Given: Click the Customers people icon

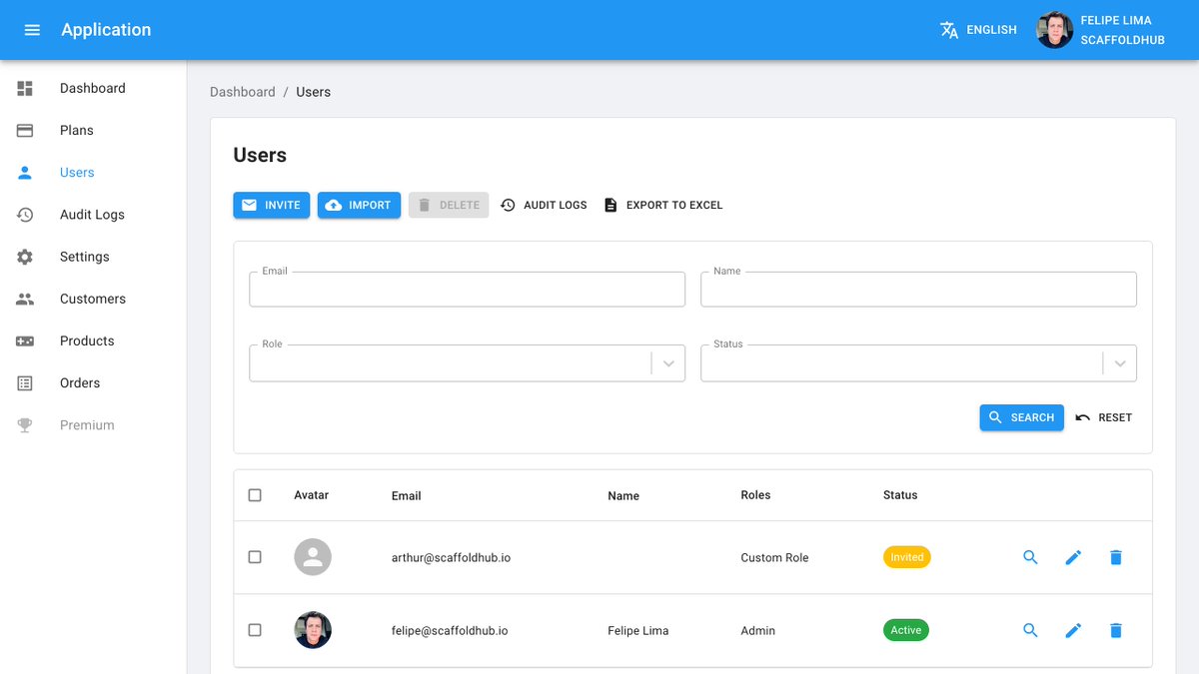Looking at the screenshot, I should tap(25, 299).
